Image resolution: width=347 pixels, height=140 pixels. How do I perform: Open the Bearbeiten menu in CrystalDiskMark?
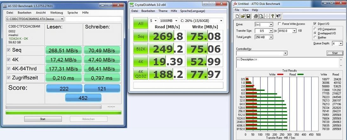pyautogui.click(x=148, y=11)
